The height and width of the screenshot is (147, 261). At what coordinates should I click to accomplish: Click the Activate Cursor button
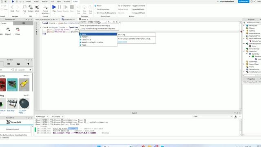tap(12, 129)
